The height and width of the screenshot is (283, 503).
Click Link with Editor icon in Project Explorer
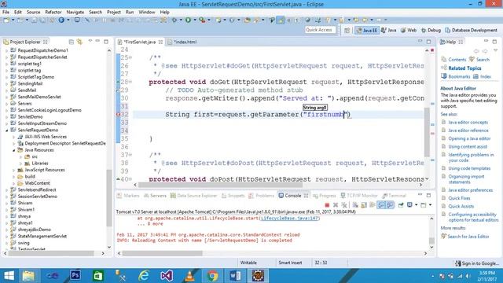[x=79, y=42]
